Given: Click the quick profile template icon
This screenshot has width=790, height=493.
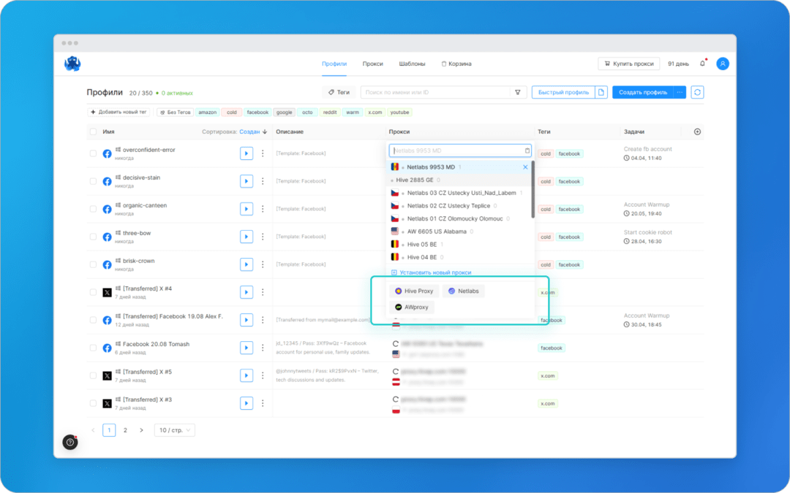Looking at the screenshot, I should point(601,92).
